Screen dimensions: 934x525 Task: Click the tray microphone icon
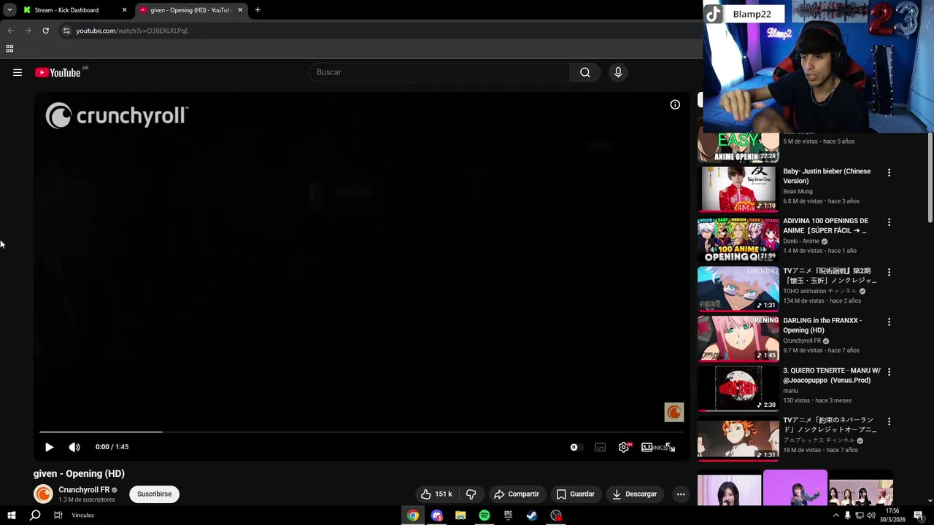point(847,516)
